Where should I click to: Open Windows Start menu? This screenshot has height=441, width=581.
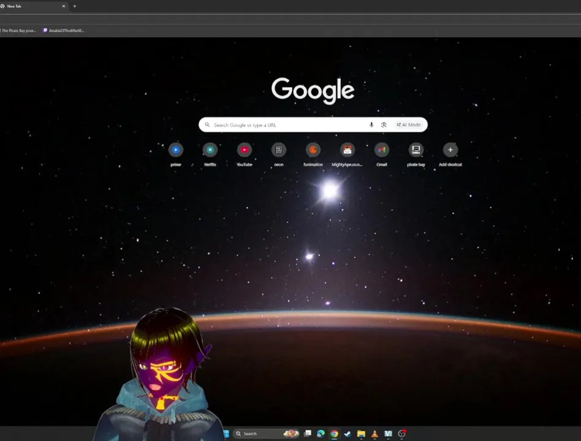coord(226,434)
